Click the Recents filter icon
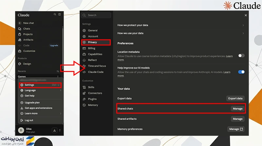262x146 pixels. tap(58, 71)
